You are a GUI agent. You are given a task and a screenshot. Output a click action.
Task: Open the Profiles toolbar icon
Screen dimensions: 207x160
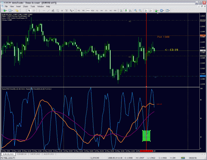pyautogui.click(x=10, y=11)
